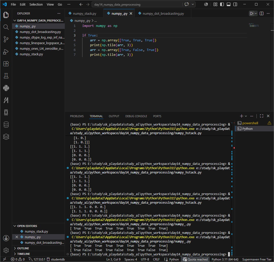Select the powershell terminal instance

coord(254,123)
